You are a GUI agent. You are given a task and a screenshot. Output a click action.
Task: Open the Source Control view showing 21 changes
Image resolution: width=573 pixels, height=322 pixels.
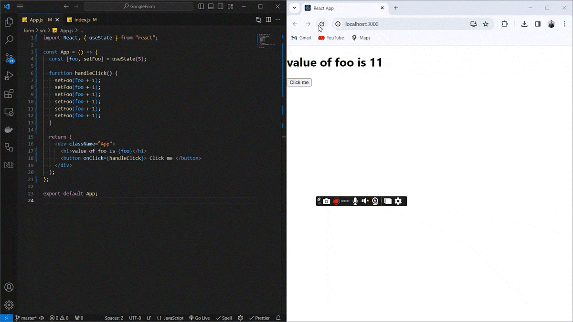coord(10,58)
